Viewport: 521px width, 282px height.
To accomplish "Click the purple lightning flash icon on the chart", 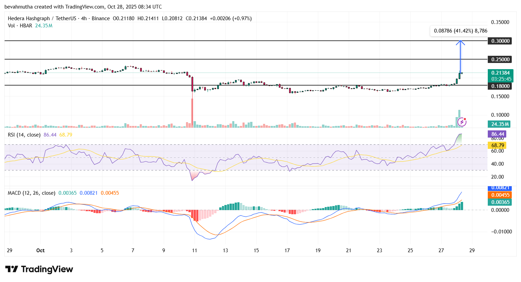I will 462,122.
